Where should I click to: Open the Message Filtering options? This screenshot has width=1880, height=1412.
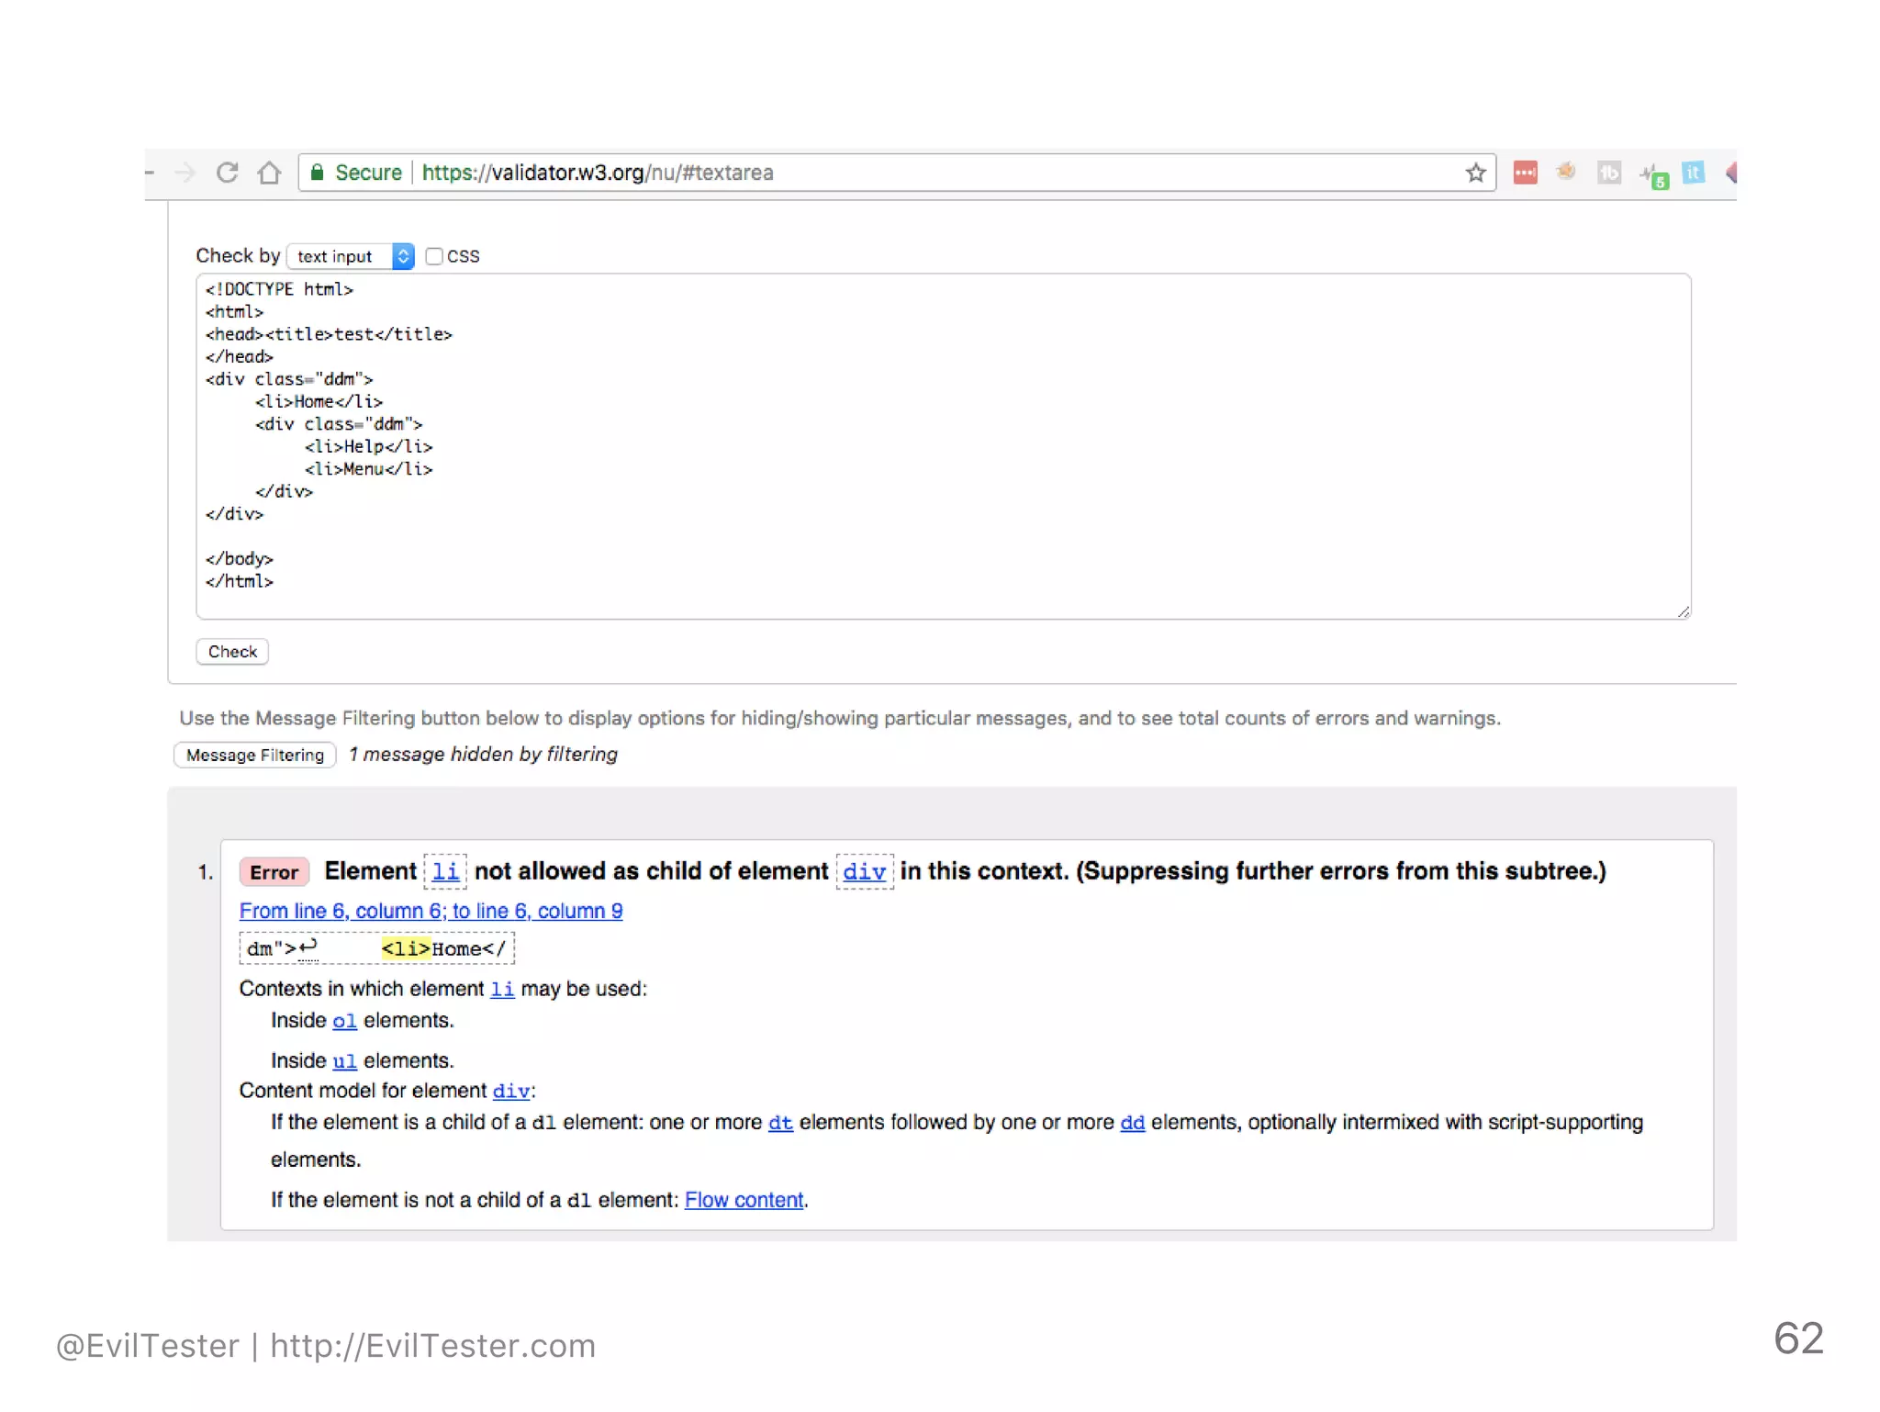[x=254, y=755]
